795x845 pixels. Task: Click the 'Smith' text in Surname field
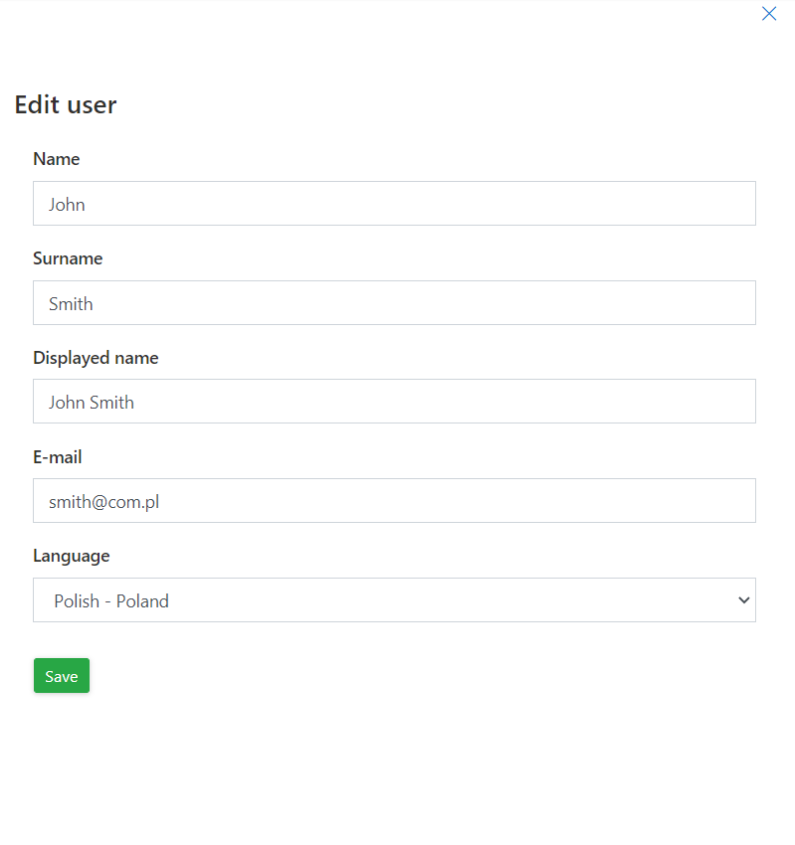71,304
